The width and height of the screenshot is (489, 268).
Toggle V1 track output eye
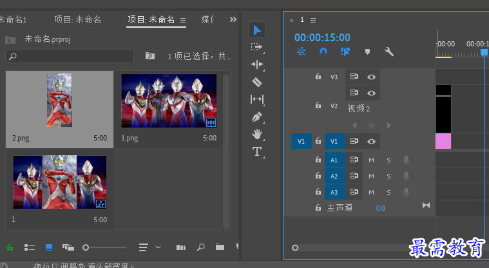(371, 141)
